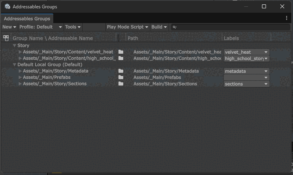The height and width of the screenshot is (175, 293).
Task: Open the metadata labels dropdown
Action: coord(246,71)
